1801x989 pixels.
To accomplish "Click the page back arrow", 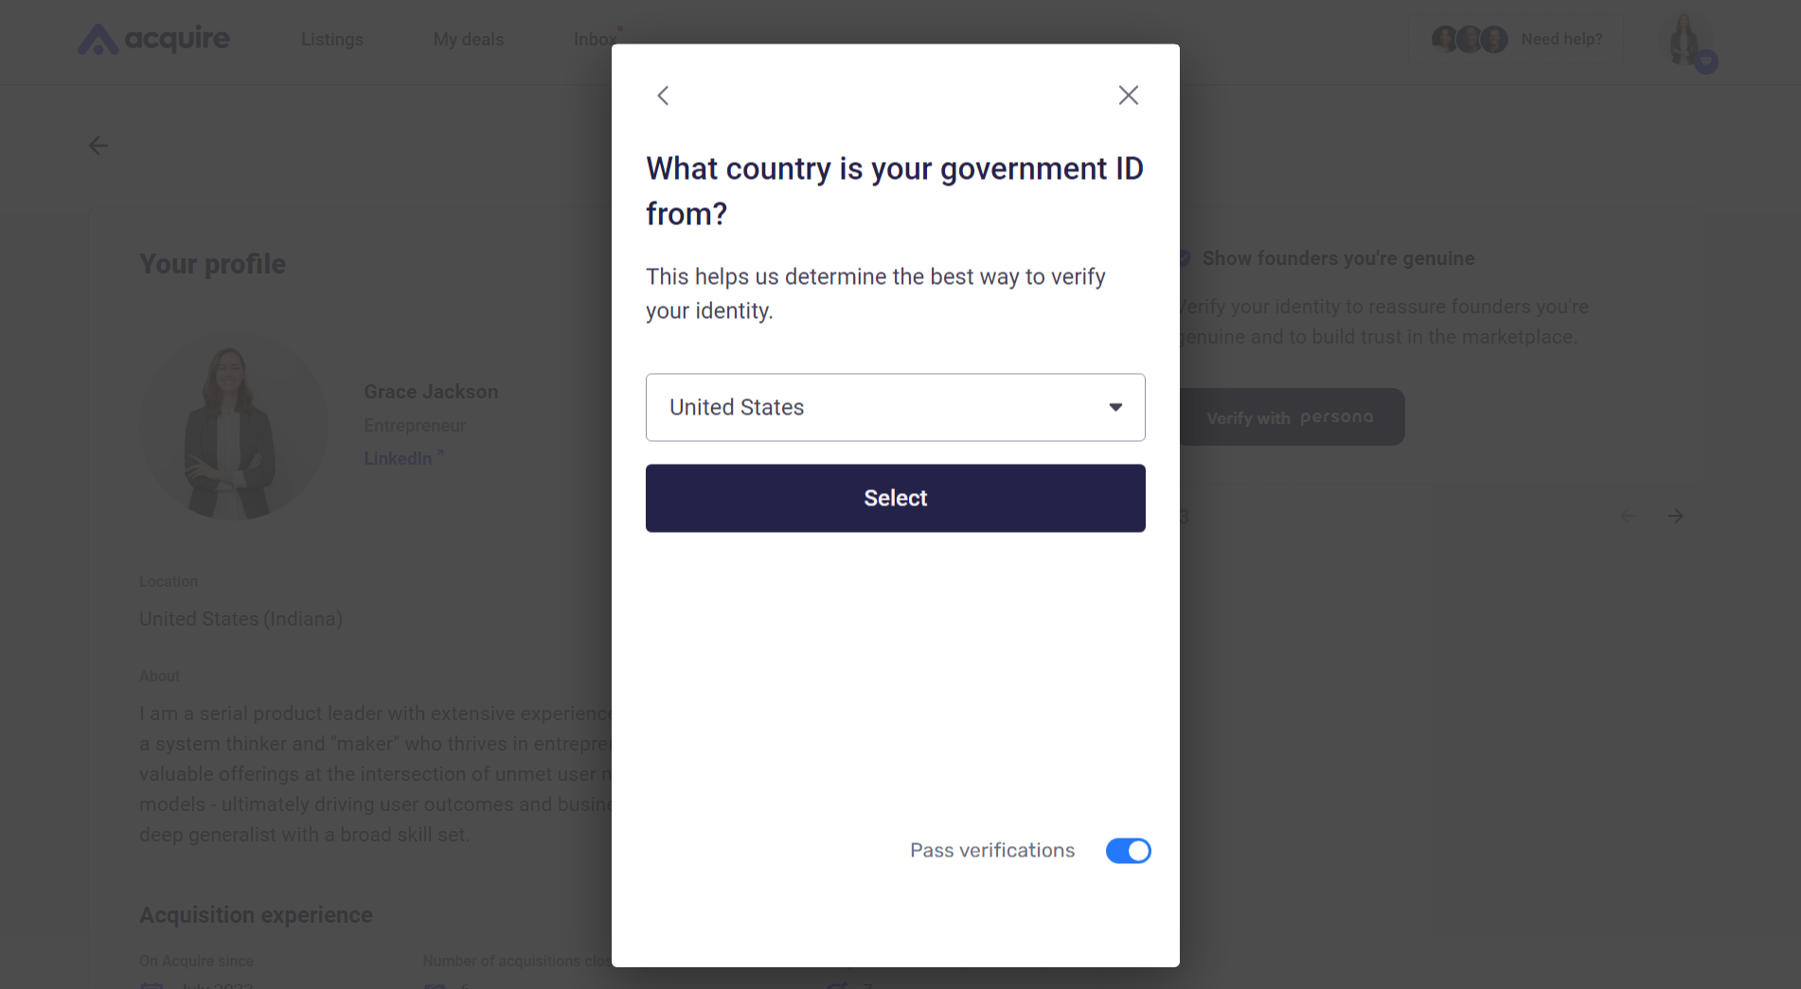I will tap(98, 145).
